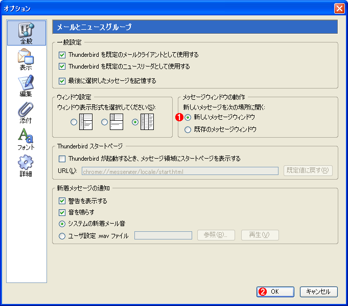Click the start page URL field
This screenshot has height=306, width=348.
tap(180, 171)
